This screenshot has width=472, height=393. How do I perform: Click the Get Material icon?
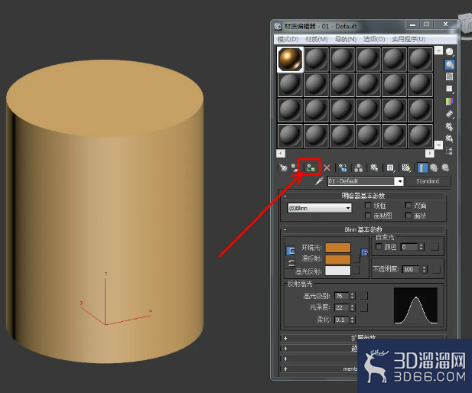(x=283, y=167)
